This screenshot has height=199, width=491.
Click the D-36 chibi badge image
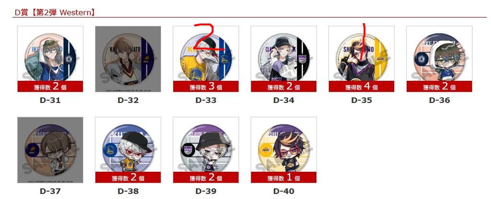(x=439, y=59)
